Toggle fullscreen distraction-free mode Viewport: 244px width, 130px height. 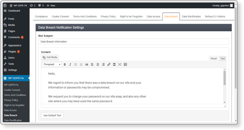pyautogui.click(x=120, y=64)
